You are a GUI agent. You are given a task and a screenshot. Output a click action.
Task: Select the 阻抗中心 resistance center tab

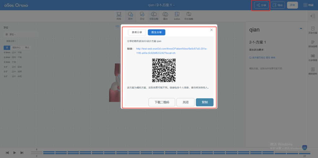(x=17, y=48)
